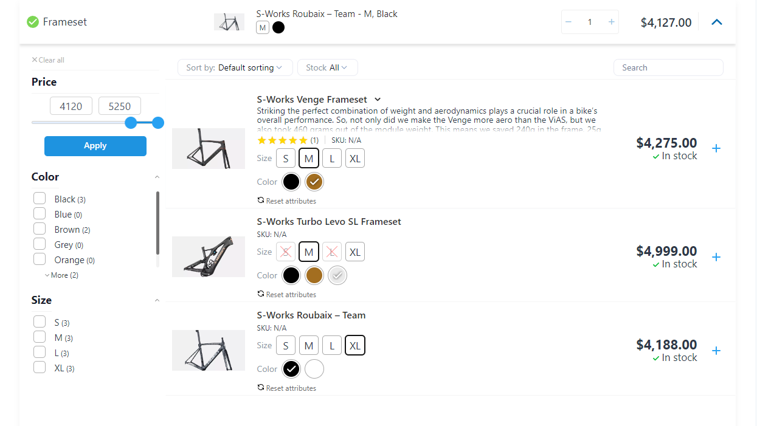The image size is (757, 426).
Task: Expand the S-Works Venge Frameset description
Action: pos(378,99)
